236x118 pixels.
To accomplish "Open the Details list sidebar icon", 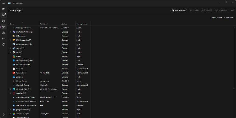I will 3,39.
